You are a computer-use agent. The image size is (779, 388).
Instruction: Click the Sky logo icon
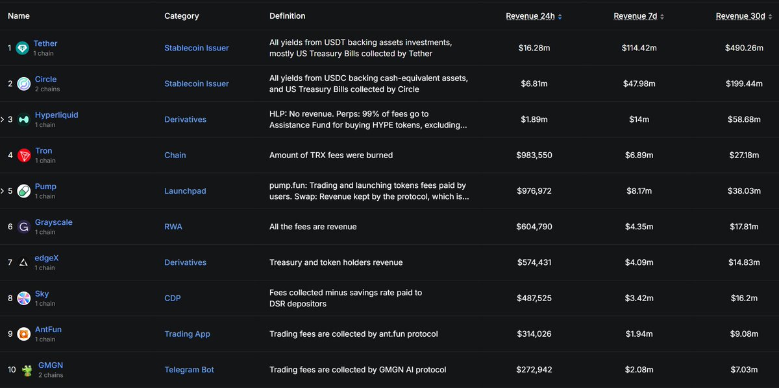23,298
